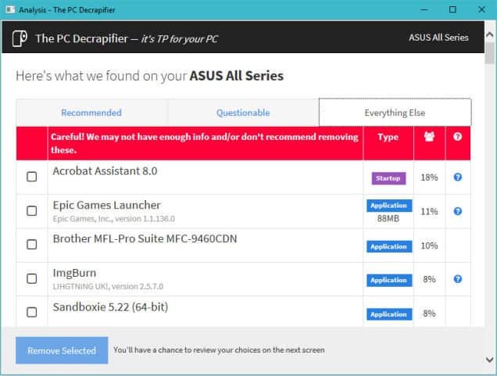
Task: Click the Brother MFL-Pro Suite MFC-9460CDN name
Action: coord(145,238)
